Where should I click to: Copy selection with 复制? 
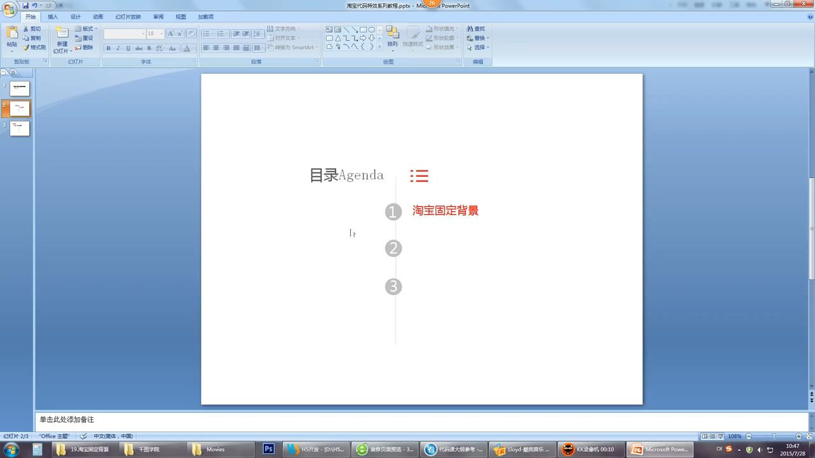point(32,38)
